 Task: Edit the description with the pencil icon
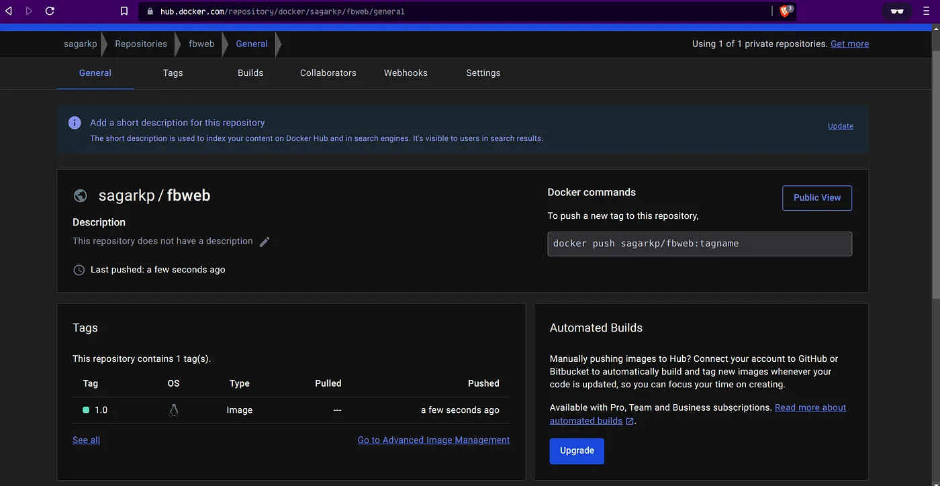[x=265, y=242]
